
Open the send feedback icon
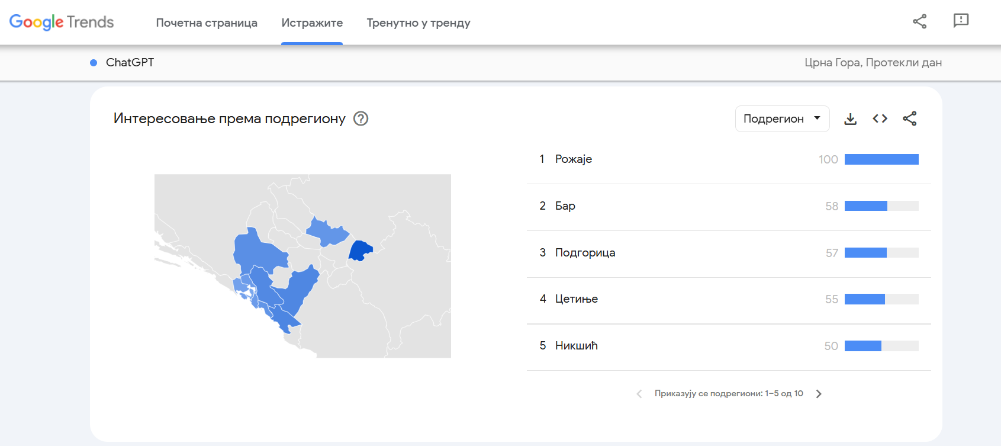(961, 21)
